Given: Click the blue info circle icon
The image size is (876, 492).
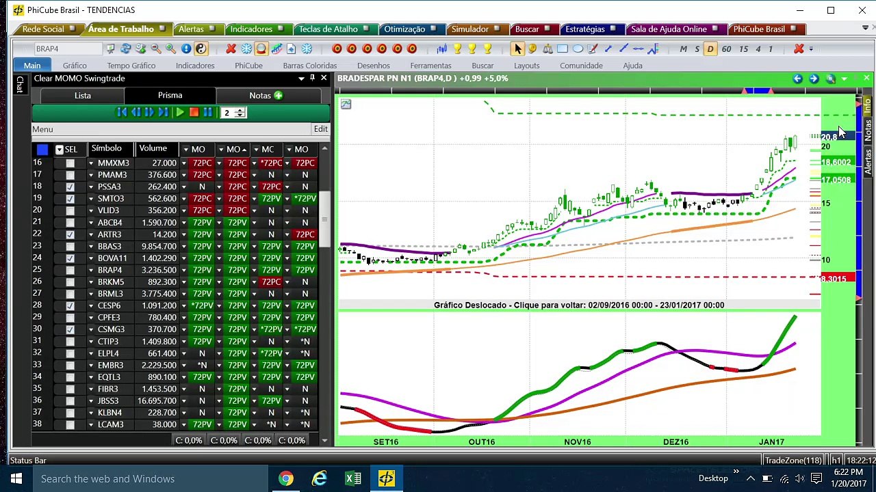Looking at the screenshot, I should [186, 49].
